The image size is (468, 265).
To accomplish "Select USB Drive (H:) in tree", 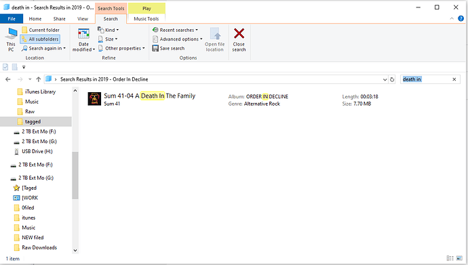I will pyautogui.click(x=33, y=151).
